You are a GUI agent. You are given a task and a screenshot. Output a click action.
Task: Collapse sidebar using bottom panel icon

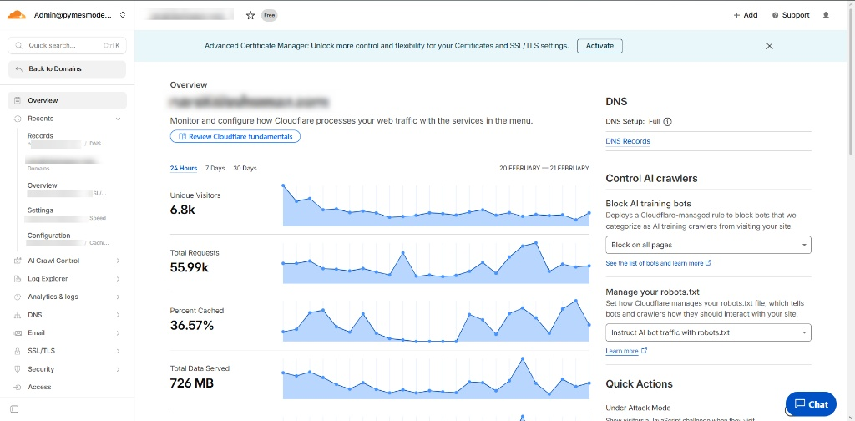(x=14, y=408)
